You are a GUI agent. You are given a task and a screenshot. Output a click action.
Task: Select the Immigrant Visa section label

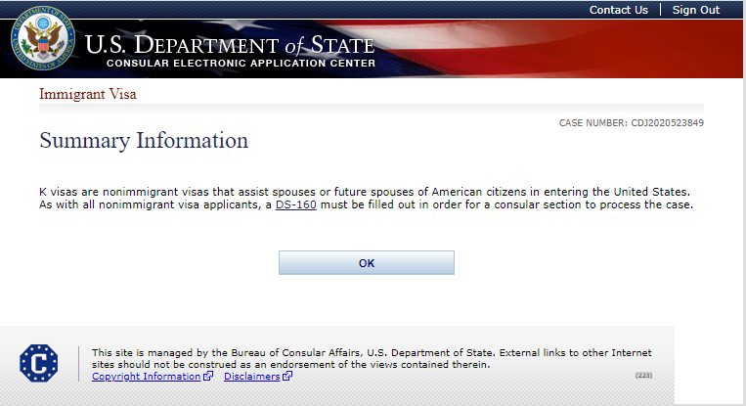pos(87,95)
